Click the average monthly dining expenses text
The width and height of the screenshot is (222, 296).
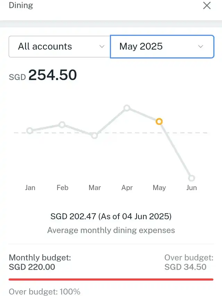pyautogui.click(x=111, y=230)
